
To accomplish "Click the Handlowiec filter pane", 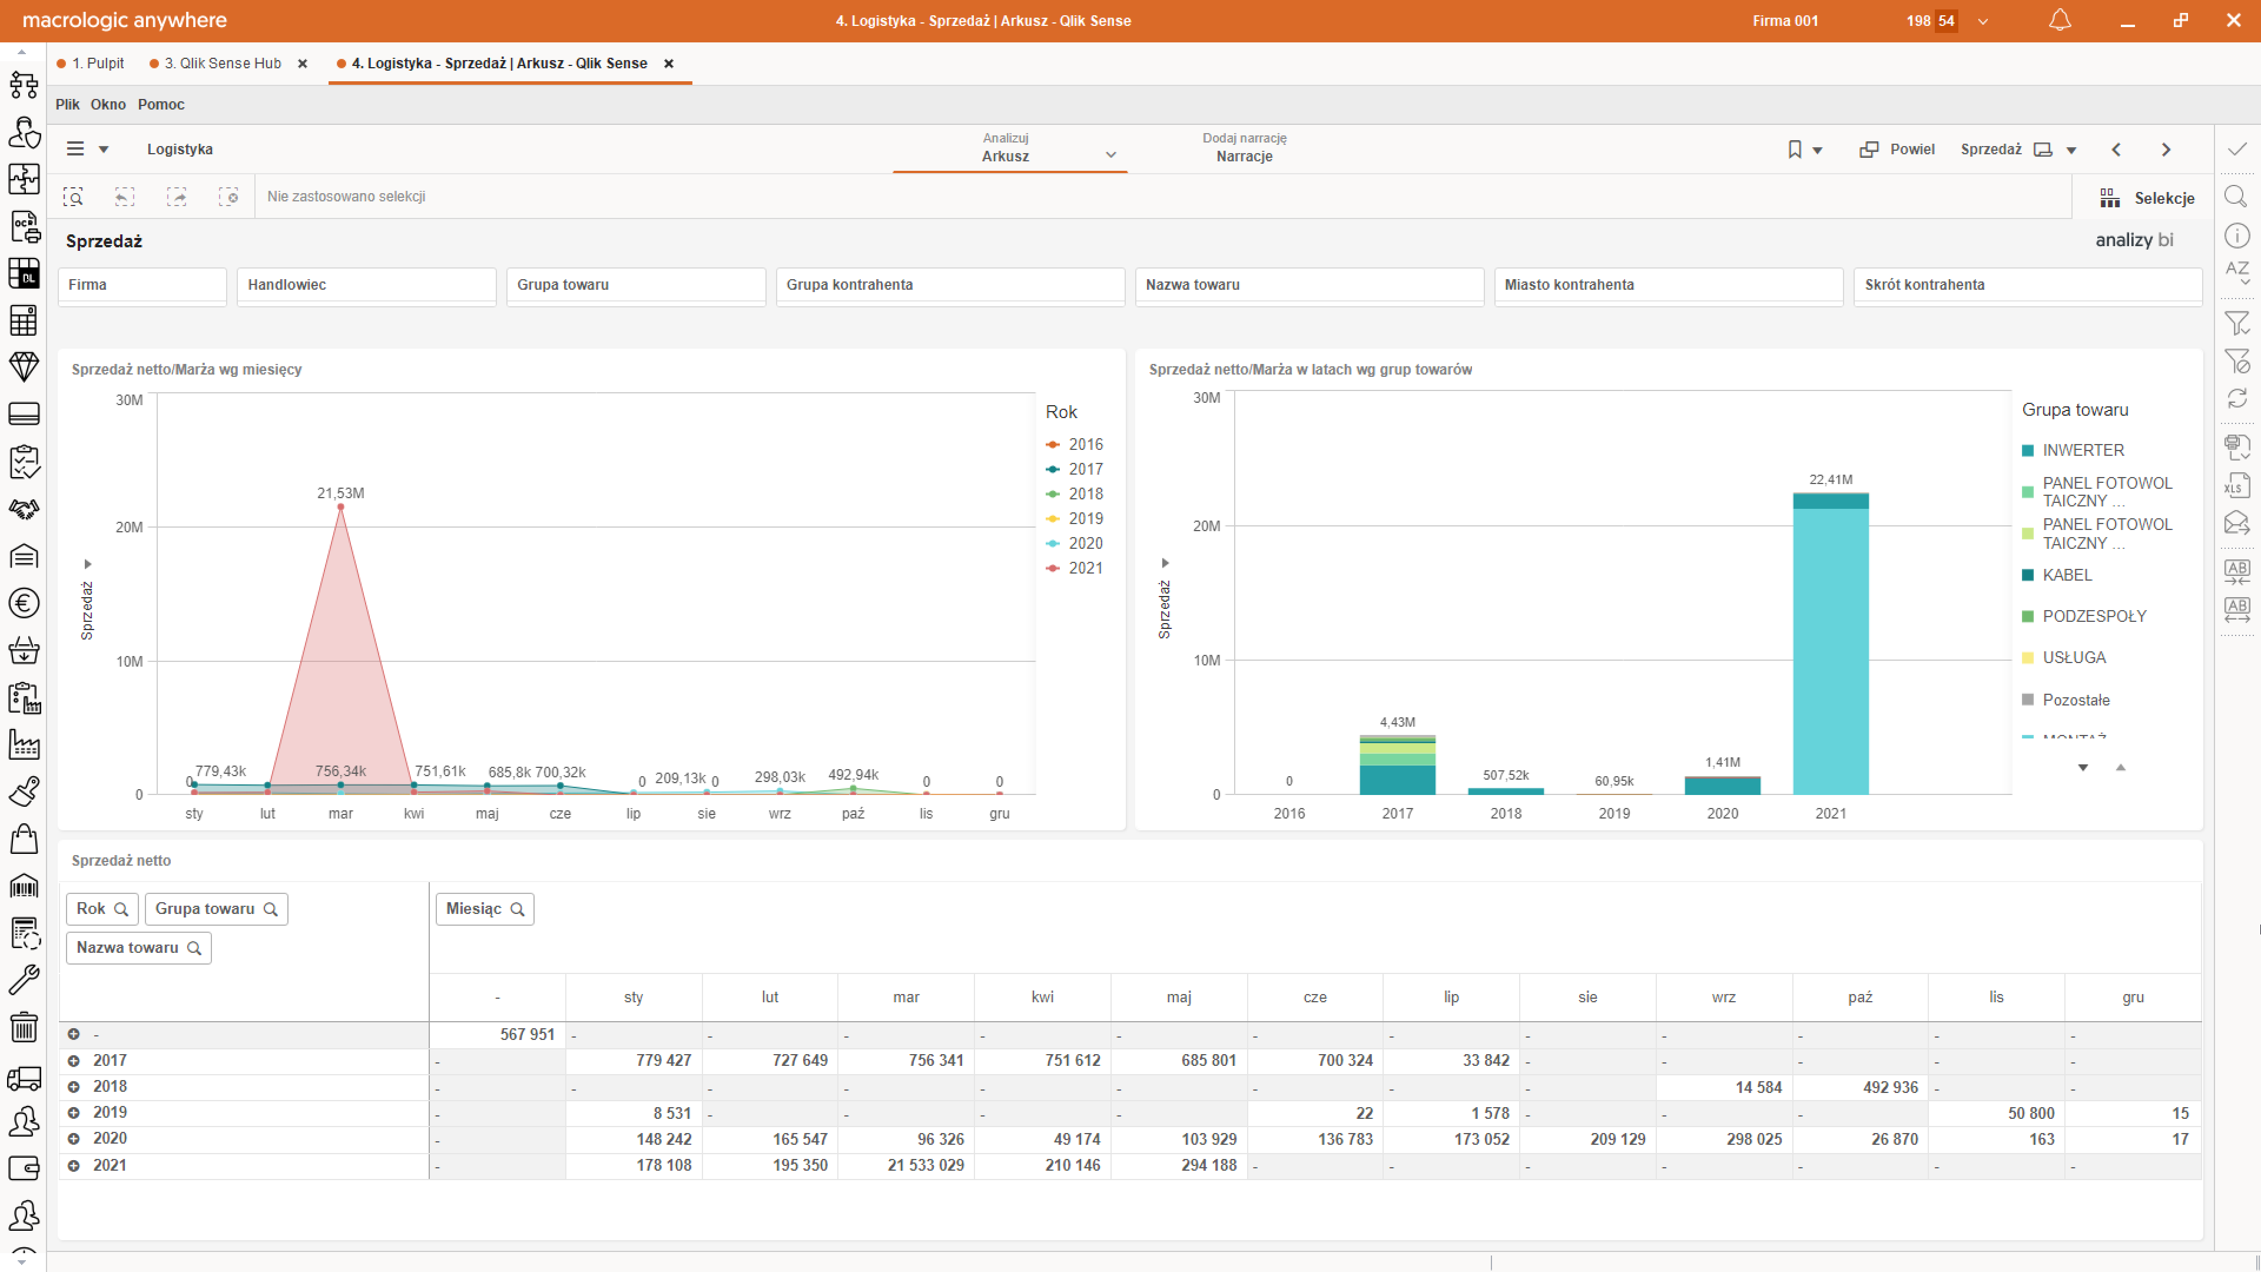I will pyautogui.click(x=366, y=285).
